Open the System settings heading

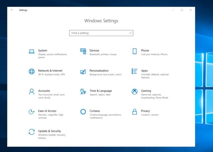[x=43, y=50]
